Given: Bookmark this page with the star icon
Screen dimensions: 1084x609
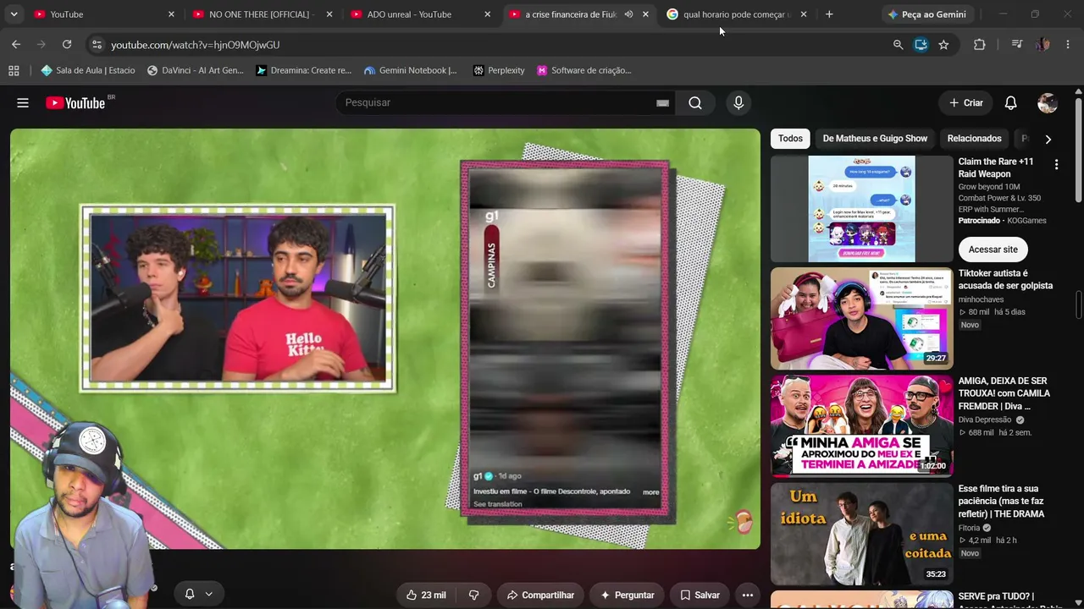Looking at the screenshot, I should 943,45.
